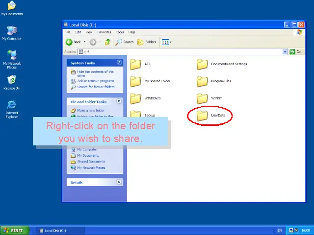Click the greyed Forward arrow button
314x235 pixels.
click(x=93, y=42)
